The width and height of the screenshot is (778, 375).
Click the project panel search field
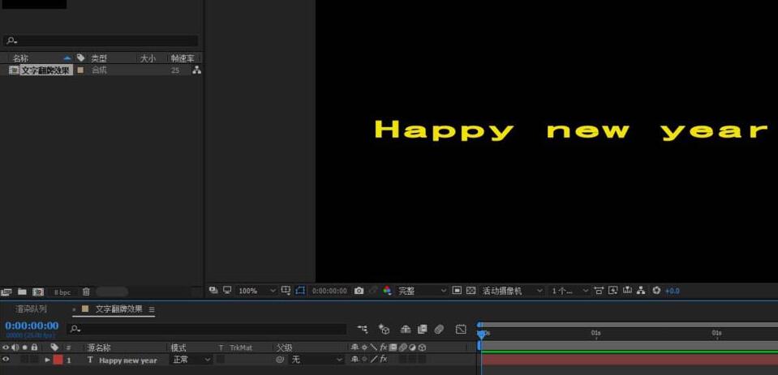pos(101,40)
